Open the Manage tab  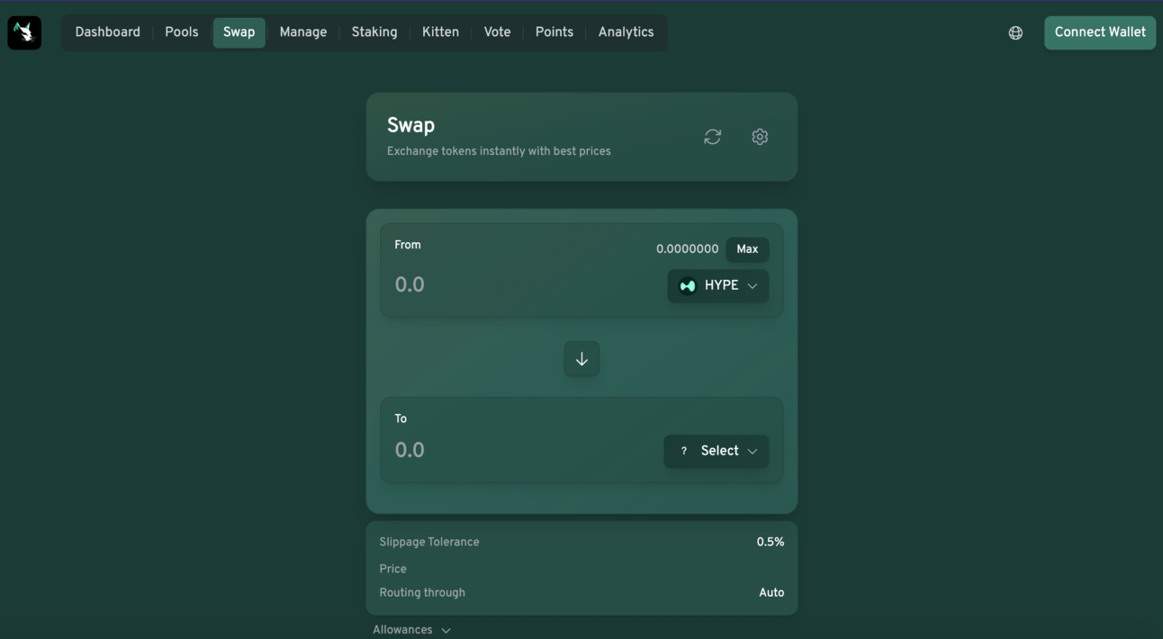[303, 32]
